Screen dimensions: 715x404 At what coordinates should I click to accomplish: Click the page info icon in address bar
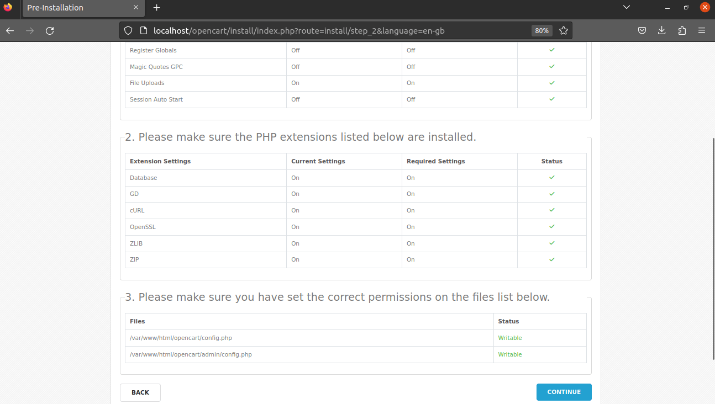pos(143,31)
